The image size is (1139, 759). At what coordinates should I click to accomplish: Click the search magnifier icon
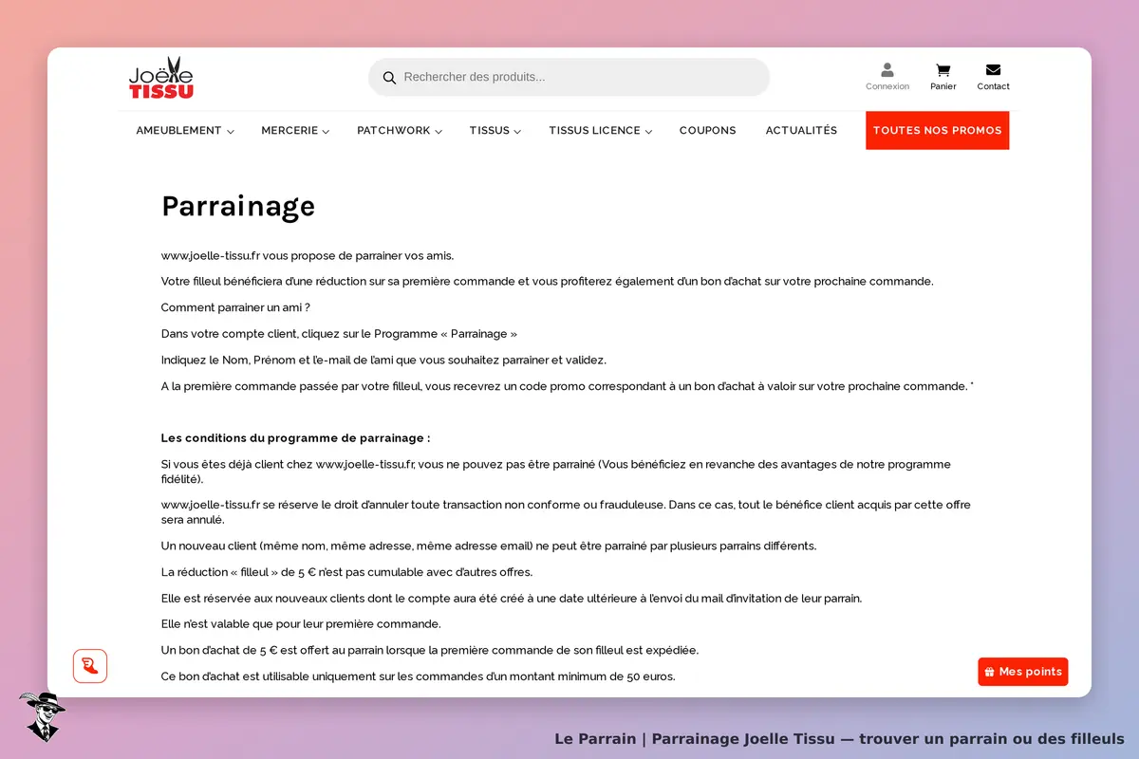[x=389, y=78]
